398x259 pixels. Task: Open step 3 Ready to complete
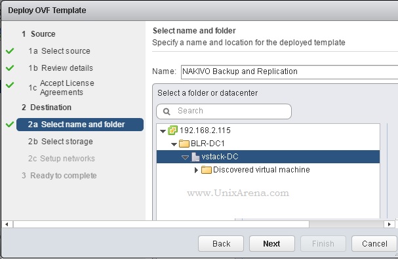[x=59, y=176]
